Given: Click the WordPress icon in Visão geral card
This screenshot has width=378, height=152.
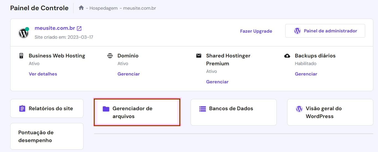Looking at the screenshot, I should click(299, 109).
